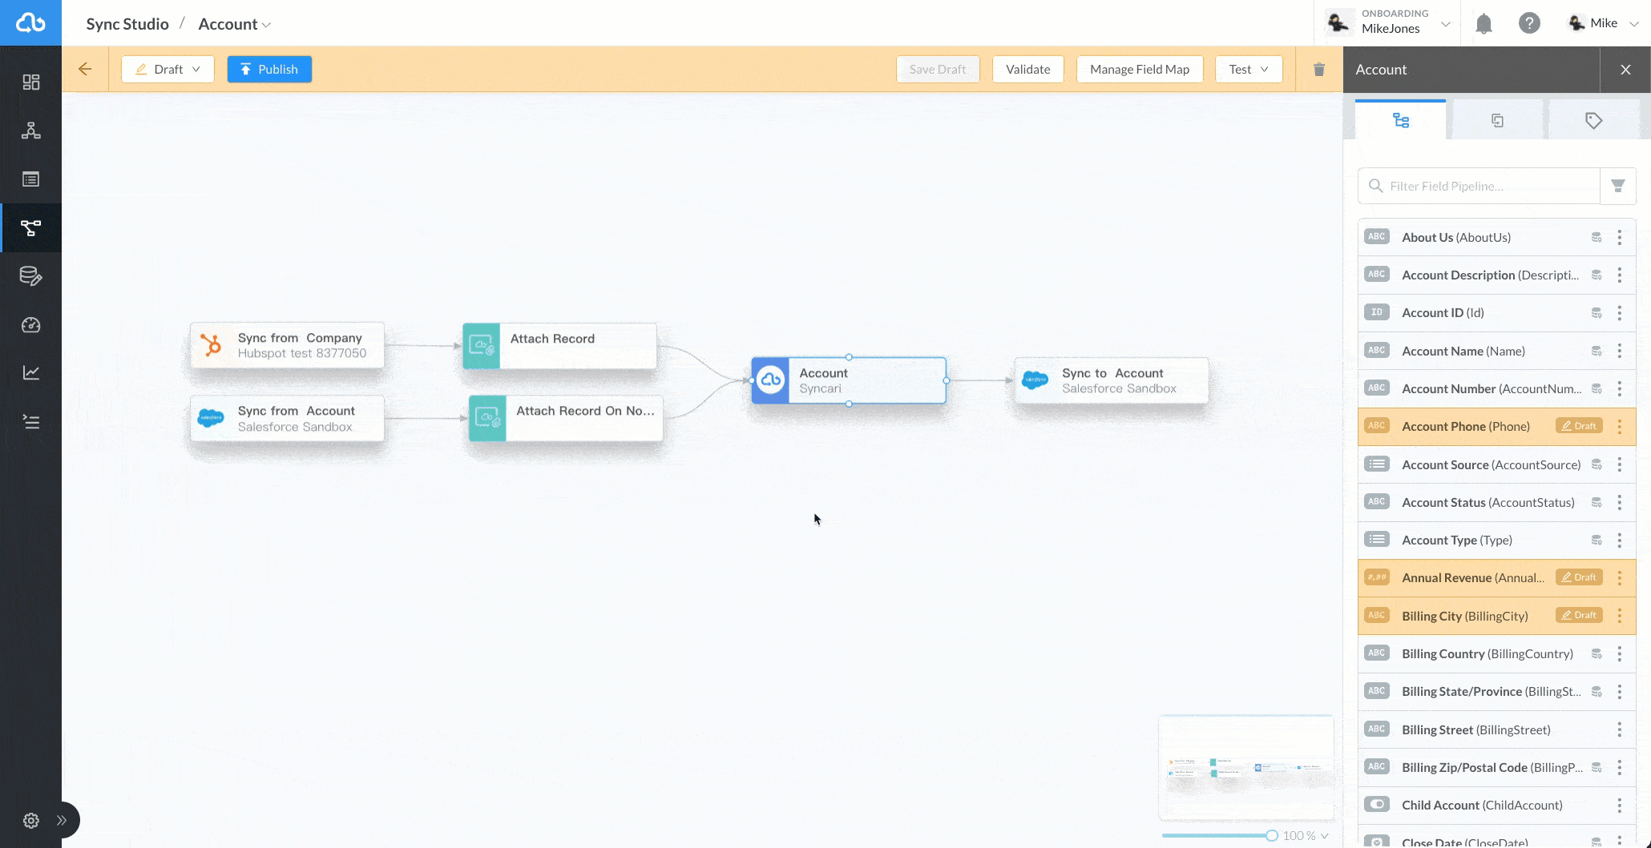
Task: Switch to the copy icon tab
Action: (1497, 120)
